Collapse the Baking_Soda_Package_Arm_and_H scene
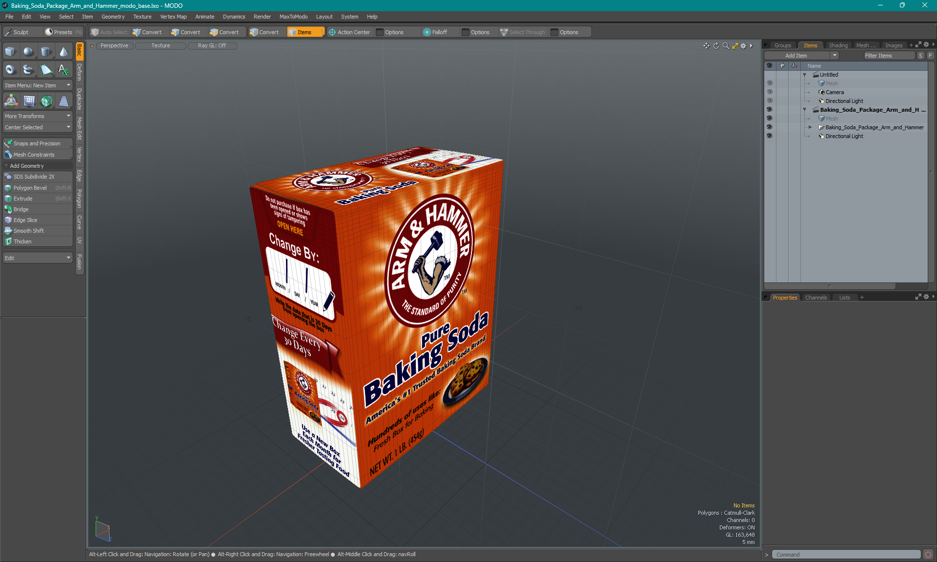The width and height of the screenshot is (937, 562). (x=805, y=110)
